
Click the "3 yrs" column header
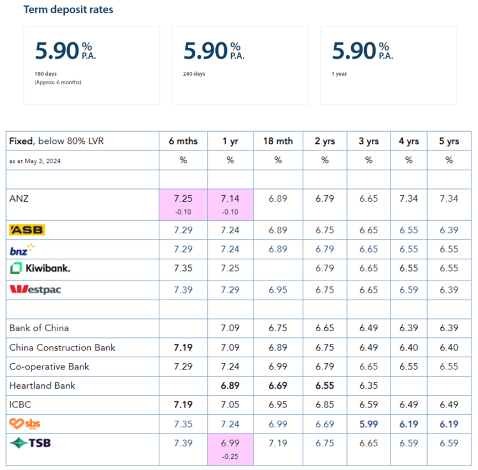[369, 142]
